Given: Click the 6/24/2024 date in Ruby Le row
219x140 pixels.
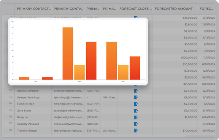Looking at the screenshot, I should pyautogui.click(x=208, y=117).
